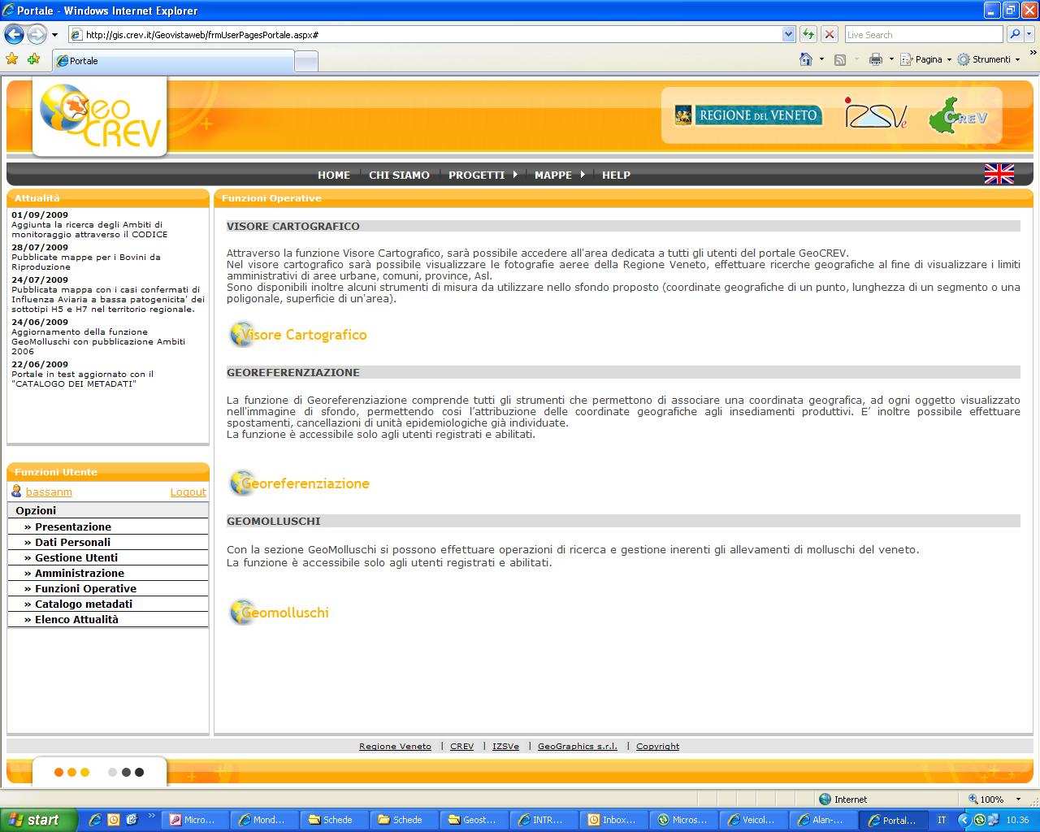Screen dimensions: 1040x832
Task: Open the recent pages dropdown arrow
Action: pos(54,35)
